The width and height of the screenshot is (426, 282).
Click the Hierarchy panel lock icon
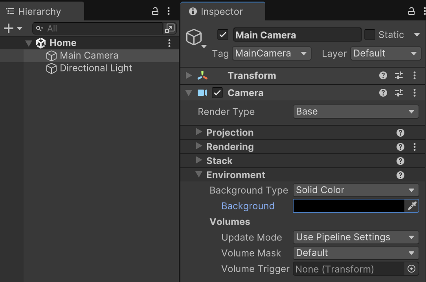point(155,11)
